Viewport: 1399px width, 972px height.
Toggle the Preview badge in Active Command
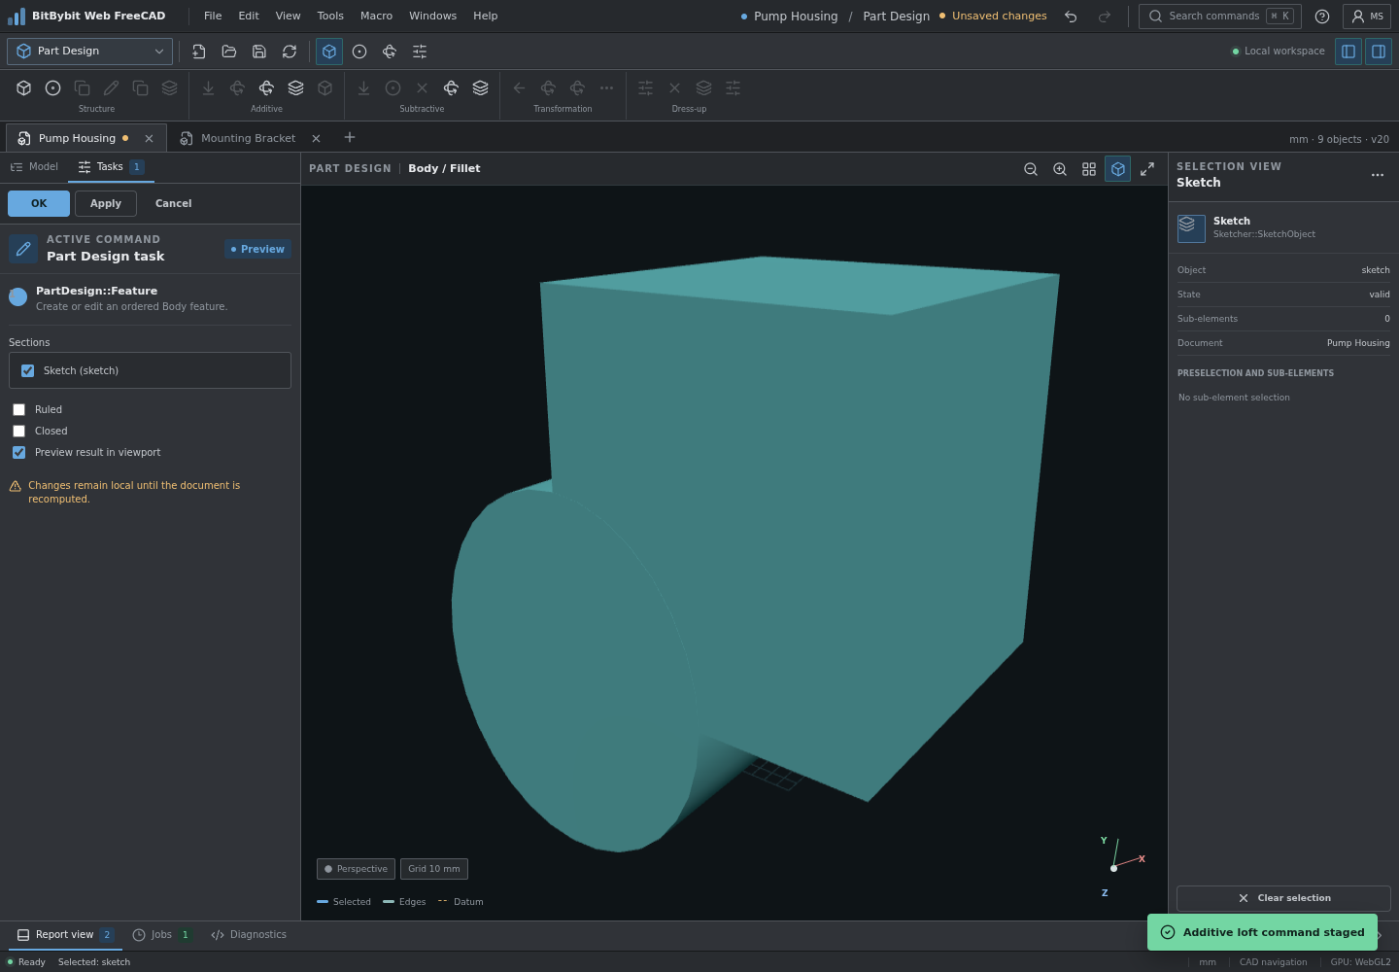(x=257, y=250)
